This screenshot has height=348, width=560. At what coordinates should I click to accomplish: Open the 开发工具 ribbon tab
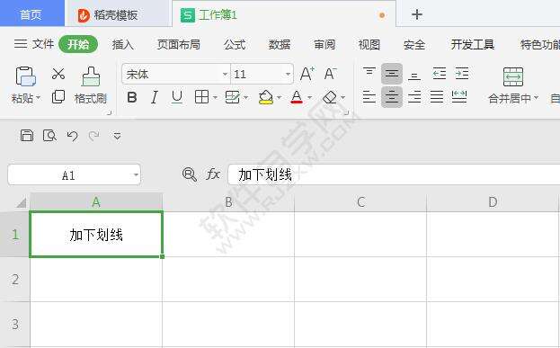click(x=473, y=45)
